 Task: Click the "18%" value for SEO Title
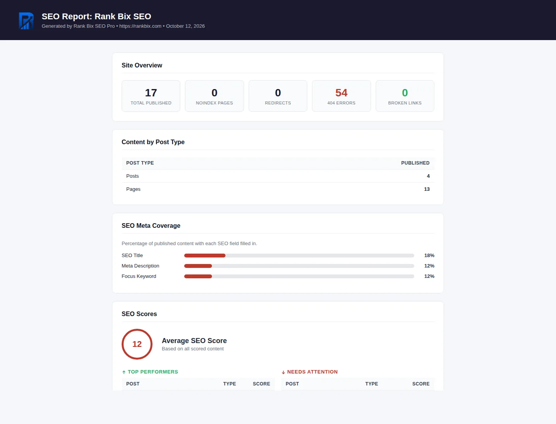click(429, 256)
